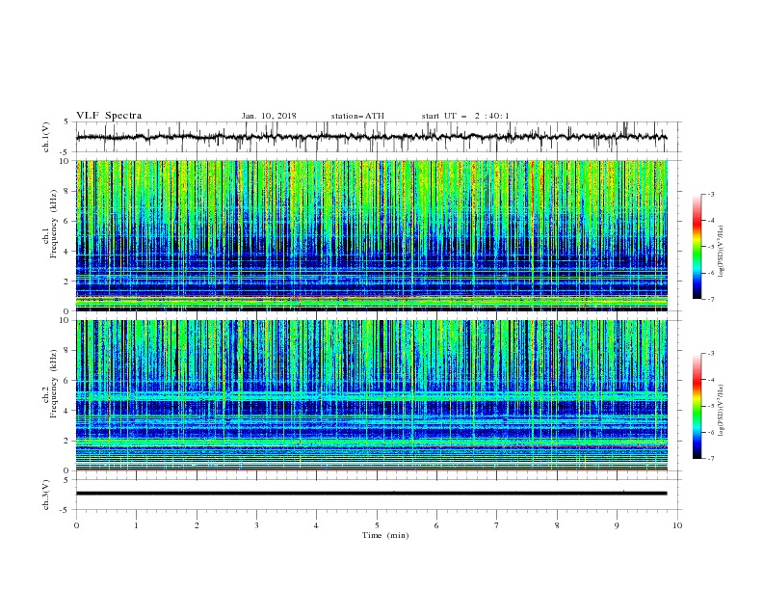Click the ch.1(V) waveform axis label
This screenshot has width=763, height=590.
(x=46, y=137)
